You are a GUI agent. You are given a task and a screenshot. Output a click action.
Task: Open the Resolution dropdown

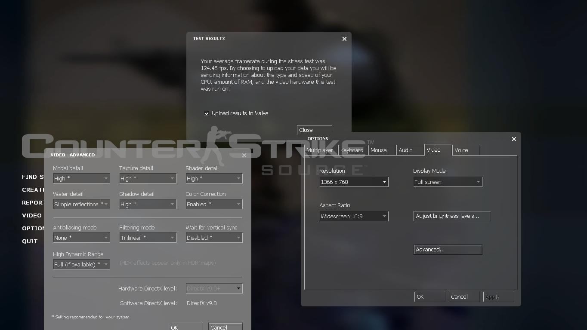(x=354, y=182)
